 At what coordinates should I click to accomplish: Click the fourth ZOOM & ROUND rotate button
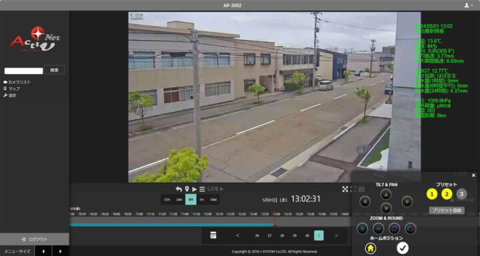411,229
